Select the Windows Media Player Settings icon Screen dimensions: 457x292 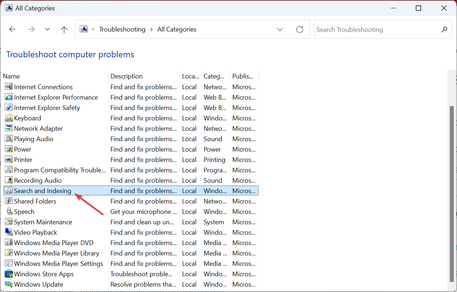[9, 263]
